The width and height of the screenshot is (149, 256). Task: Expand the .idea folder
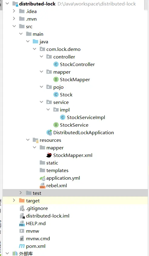14,11
